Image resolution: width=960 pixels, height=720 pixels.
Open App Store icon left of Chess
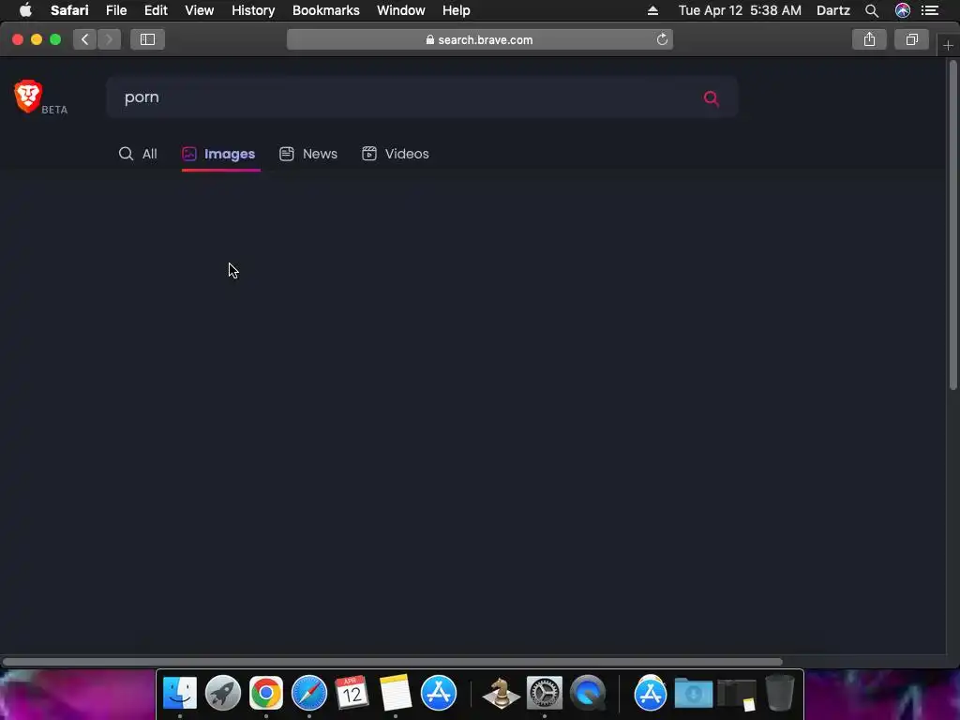click(x=439, y=693)
